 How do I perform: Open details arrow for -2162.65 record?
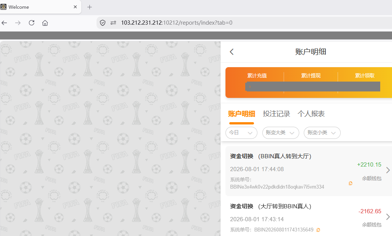pyautogui.click(x=388, y=217)
